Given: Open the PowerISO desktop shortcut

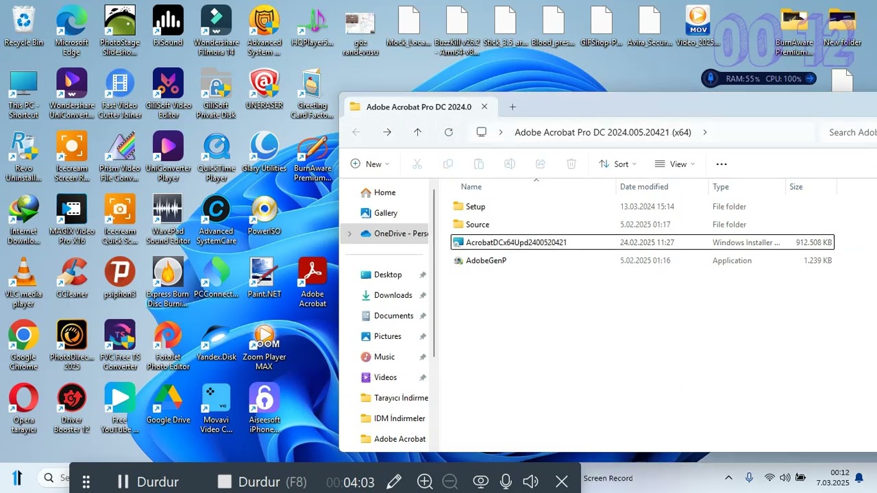Looking at the screenshot, I should [264, 215].
